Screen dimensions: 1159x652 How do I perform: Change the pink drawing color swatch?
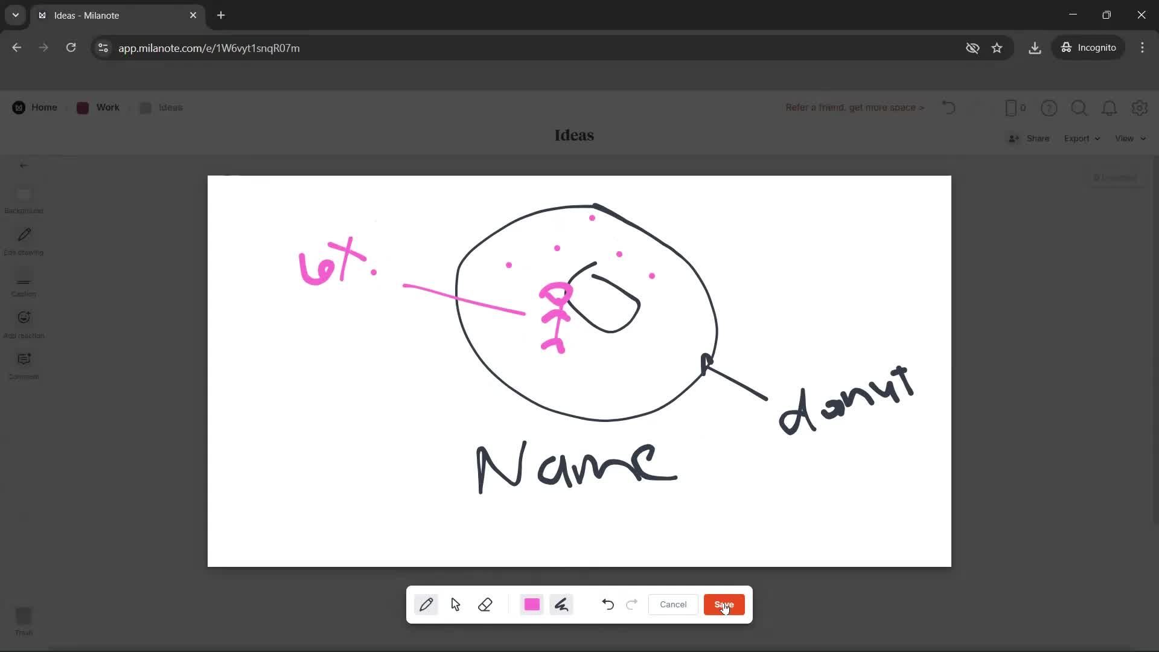tap(531, 604)
